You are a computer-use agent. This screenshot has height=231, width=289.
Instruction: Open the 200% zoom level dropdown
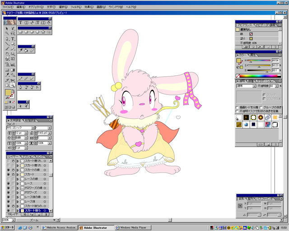(13, 220)
